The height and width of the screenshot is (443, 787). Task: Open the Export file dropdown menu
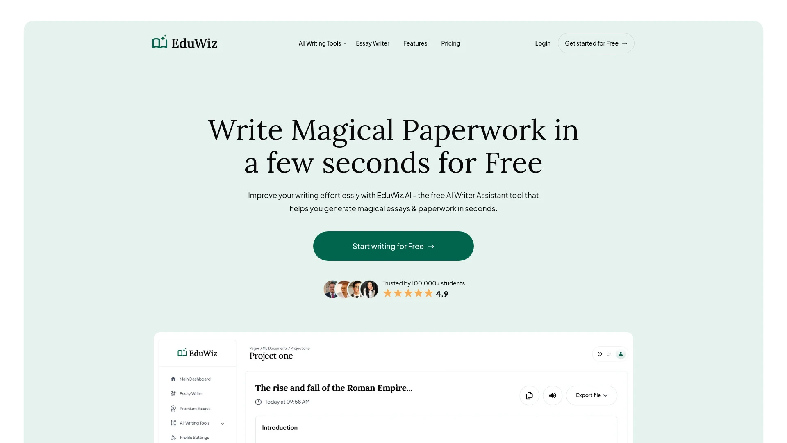click(591, 395)
